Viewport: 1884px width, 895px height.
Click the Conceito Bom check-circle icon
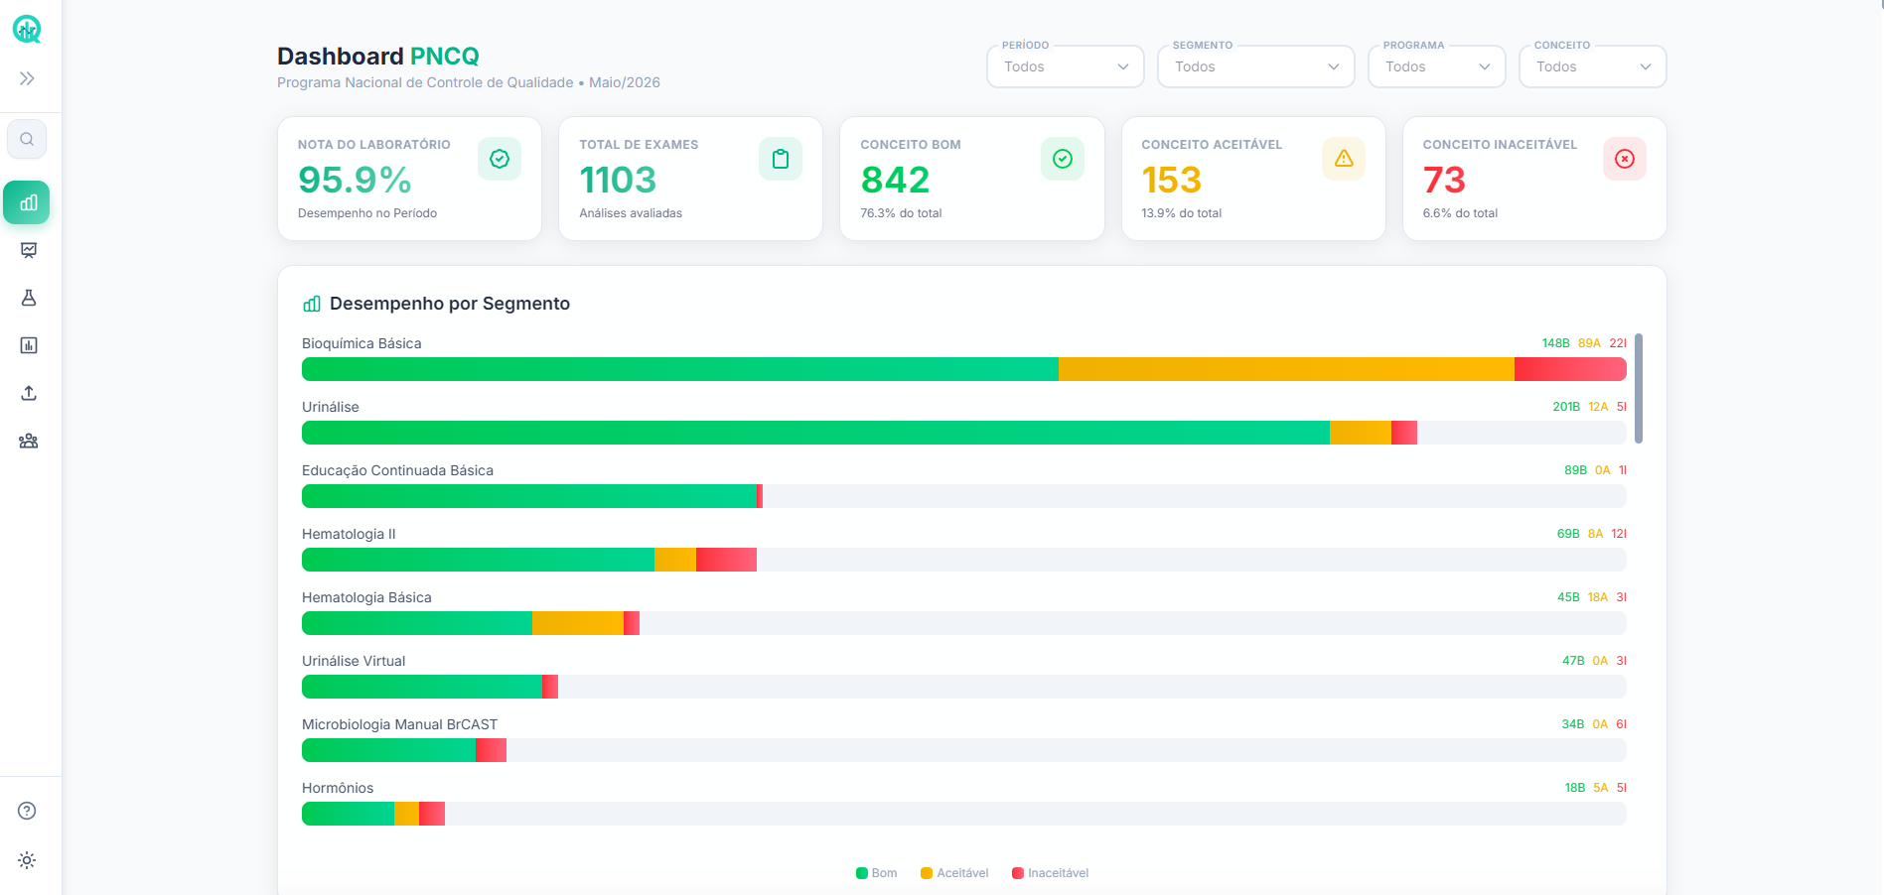(1063, 159)
